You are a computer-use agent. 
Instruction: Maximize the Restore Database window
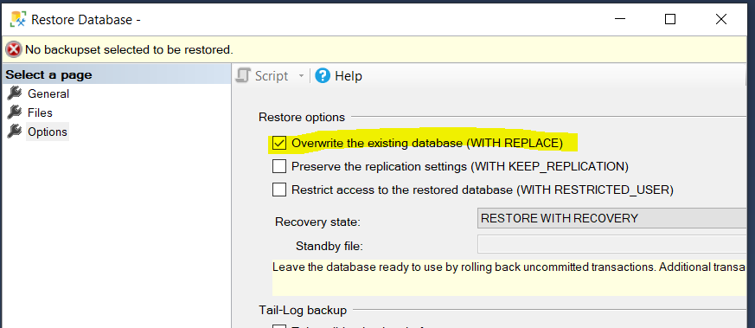coord(669,19)
